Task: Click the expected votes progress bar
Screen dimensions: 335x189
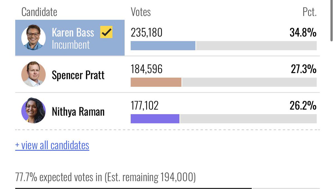Action: click(167, 188)
